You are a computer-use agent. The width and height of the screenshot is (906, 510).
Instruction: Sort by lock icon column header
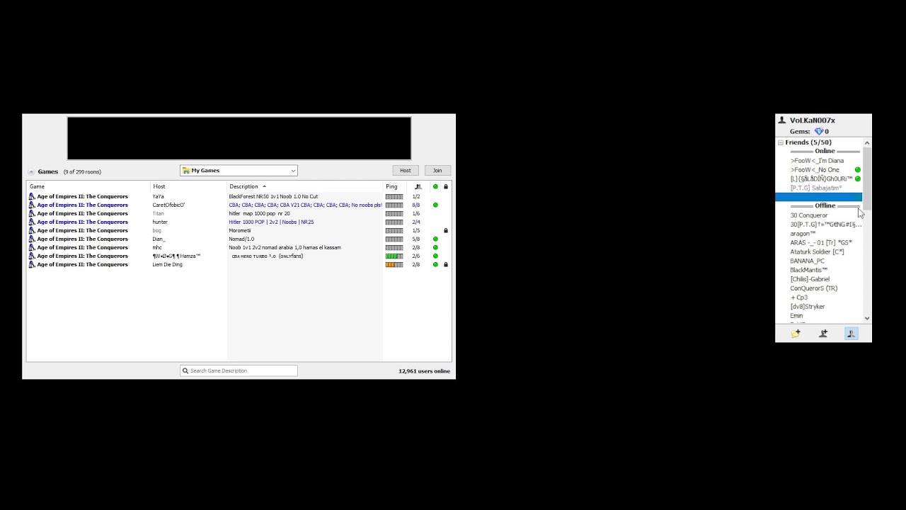(446, 186)
